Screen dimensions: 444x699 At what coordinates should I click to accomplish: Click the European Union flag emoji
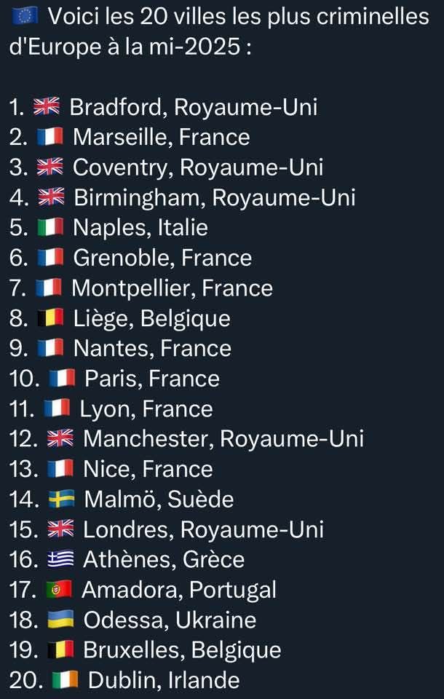pos(25,17)
